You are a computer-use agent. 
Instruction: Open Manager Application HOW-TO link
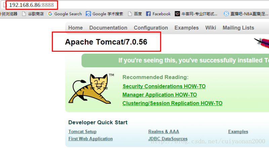[x=159, y=95]
